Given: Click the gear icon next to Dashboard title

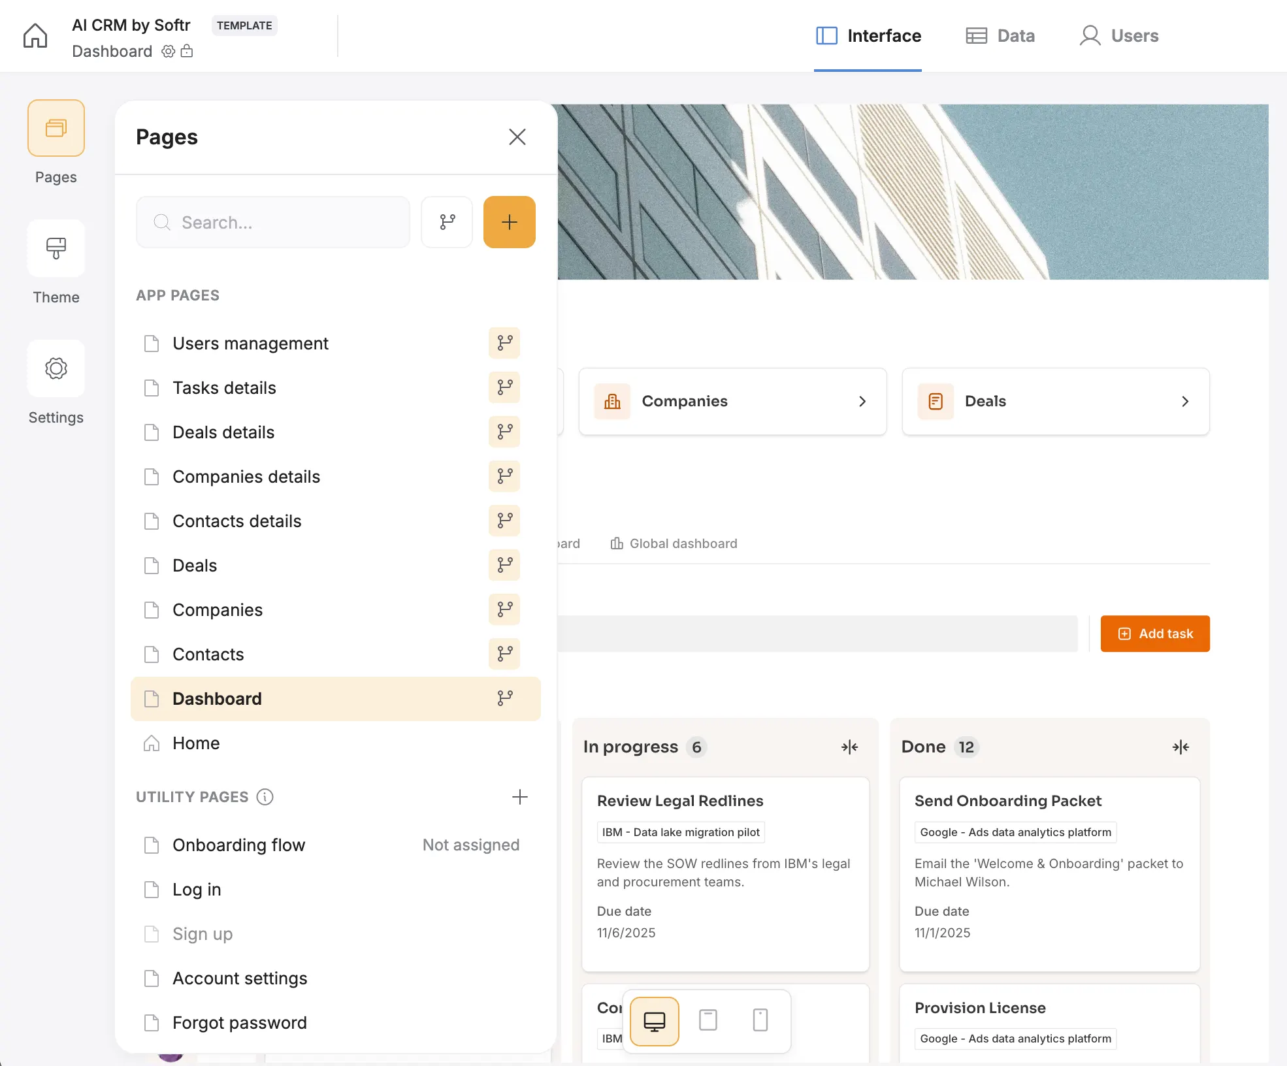Looking at the screenshot, I should (x=167, y=51).
